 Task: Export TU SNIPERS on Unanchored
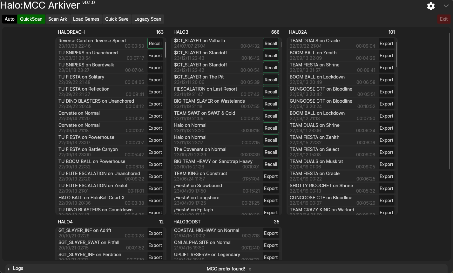(155, 56)
